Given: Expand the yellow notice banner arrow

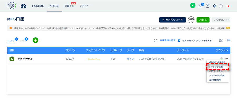Looking at the screenshot, I should 228,28.
